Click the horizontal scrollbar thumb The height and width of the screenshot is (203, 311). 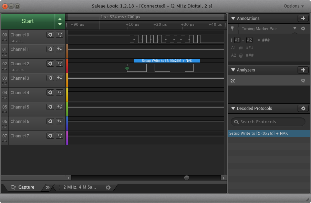[x=186, y=178]
